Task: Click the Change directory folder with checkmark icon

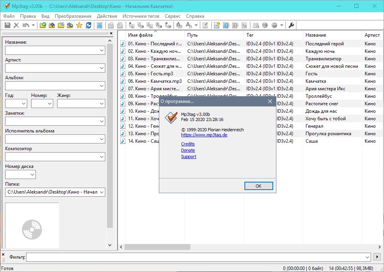Action: [43, 25]
